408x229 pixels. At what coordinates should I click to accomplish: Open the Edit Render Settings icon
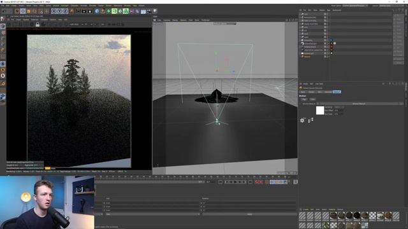(90, 11)
